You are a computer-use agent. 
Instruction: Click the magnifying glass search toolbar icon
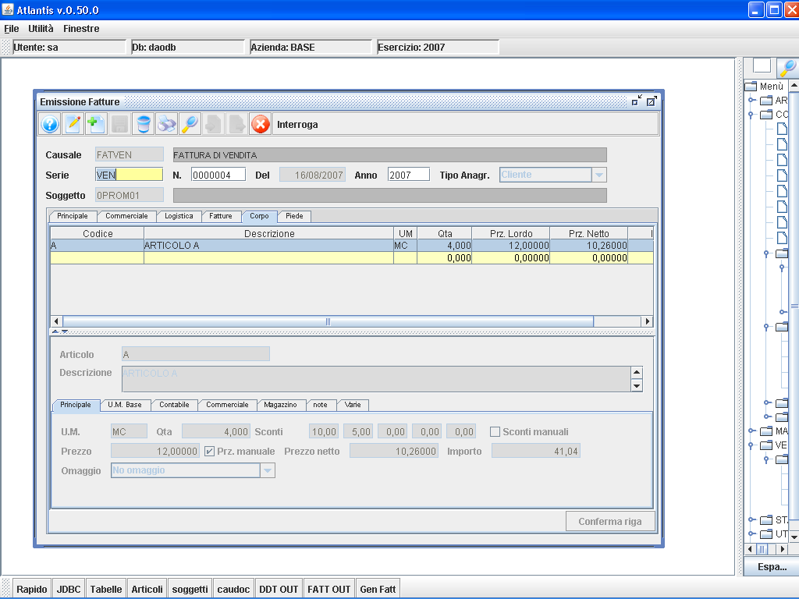coord(190,124)
